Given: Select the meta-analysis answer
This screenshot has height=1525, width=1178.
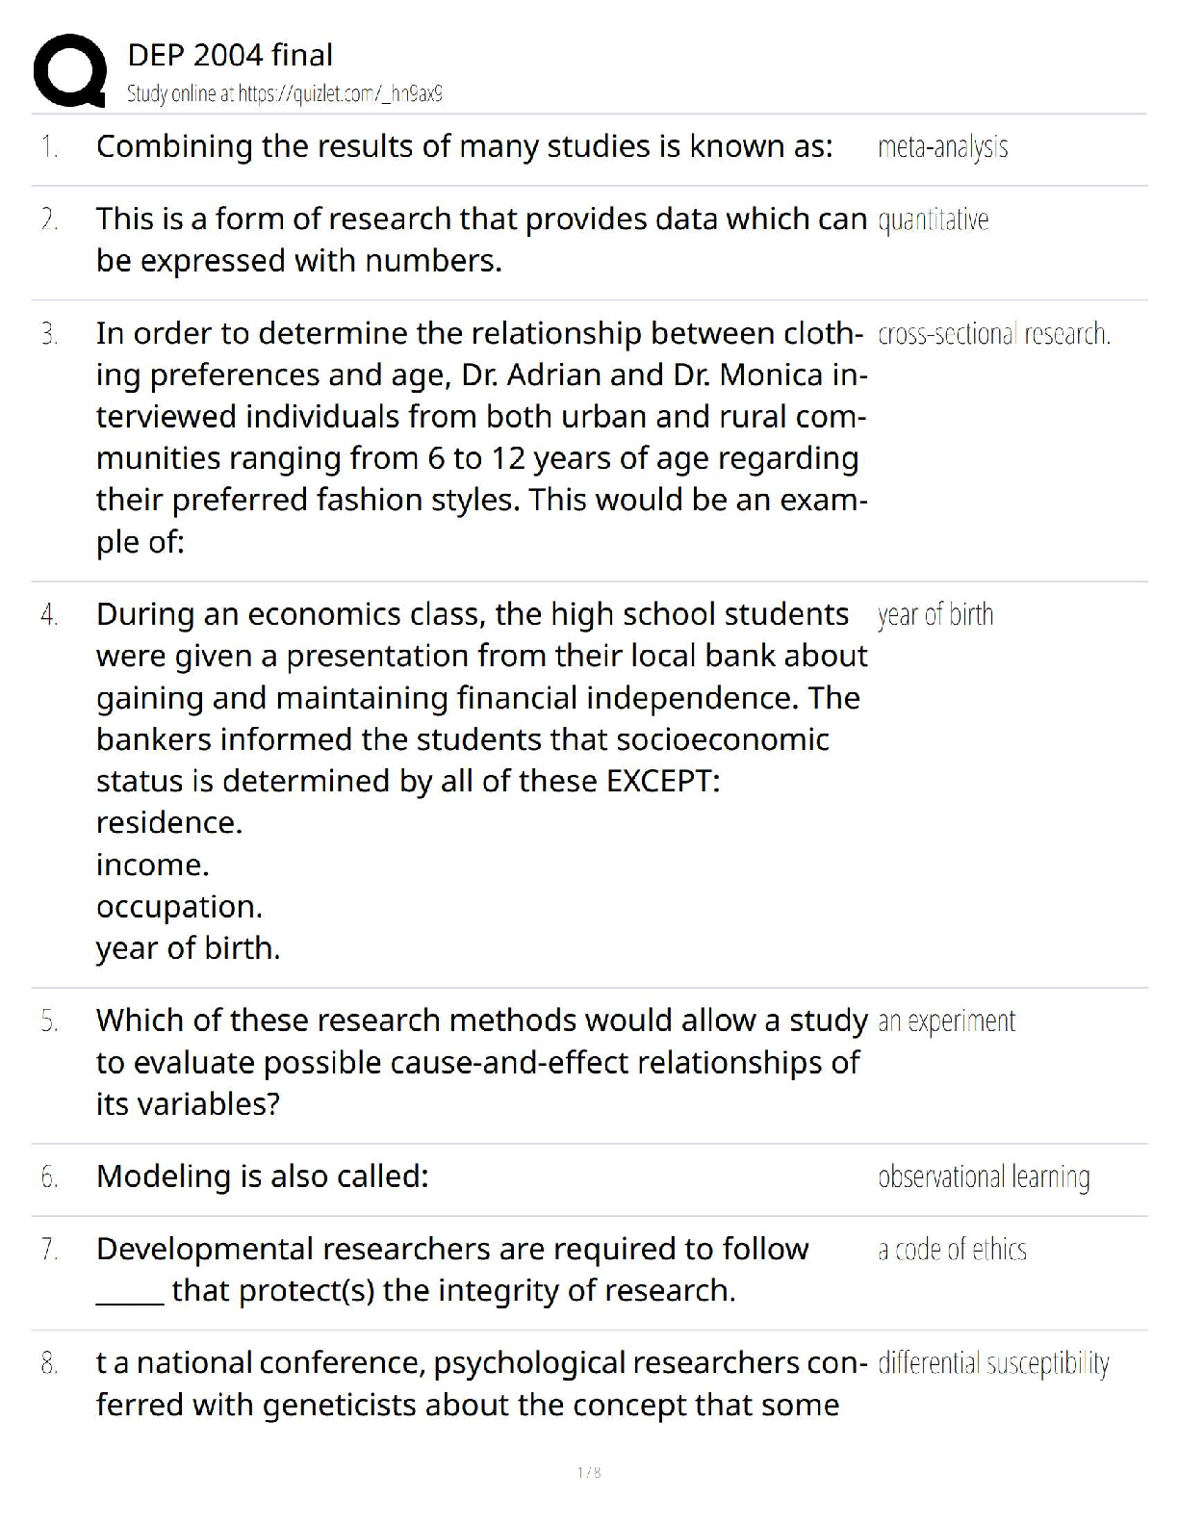Looking at the screenshot, I should pyautogui.click(x=942, y=147).
